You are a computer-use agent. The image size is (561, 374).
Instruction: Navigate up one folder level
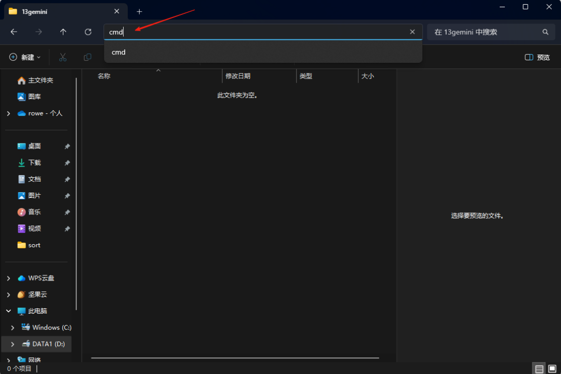(63, 32)
